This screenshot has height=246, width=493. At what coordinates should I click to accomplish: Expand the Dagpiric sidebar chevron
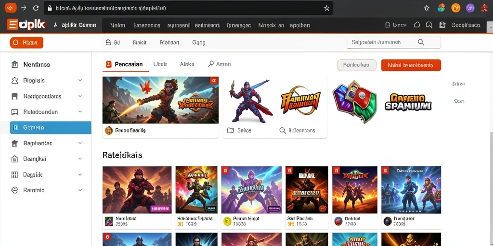pyautogui.click(x=80, y=174)
